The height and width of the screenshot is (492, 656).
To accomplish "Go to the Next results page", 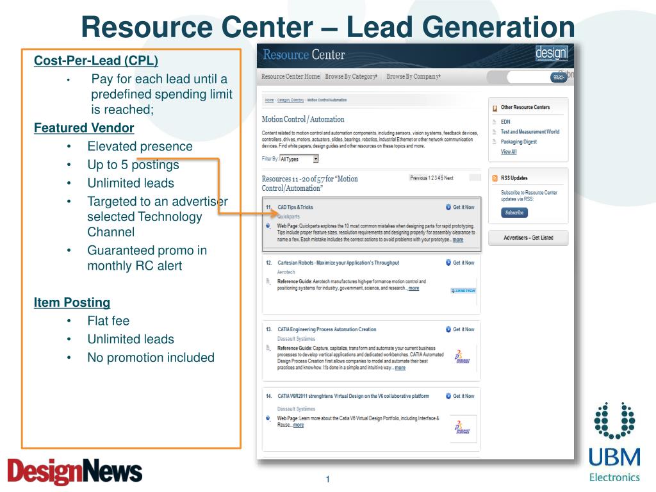I will point(448,178).
